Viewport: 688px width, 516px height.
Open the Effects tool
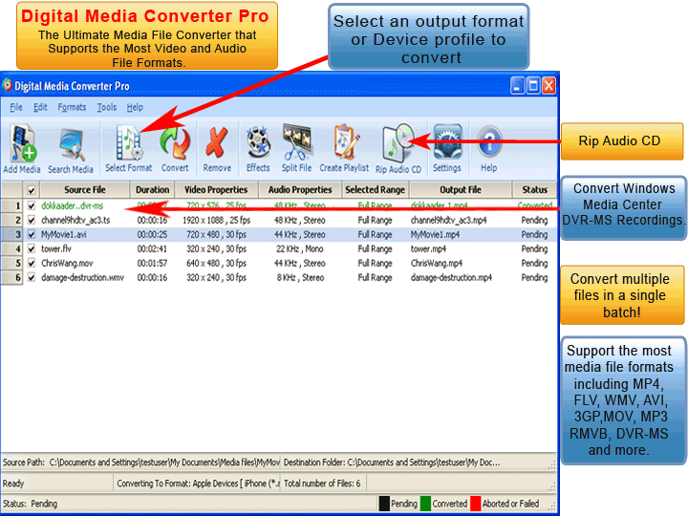(x=258, y=146)
